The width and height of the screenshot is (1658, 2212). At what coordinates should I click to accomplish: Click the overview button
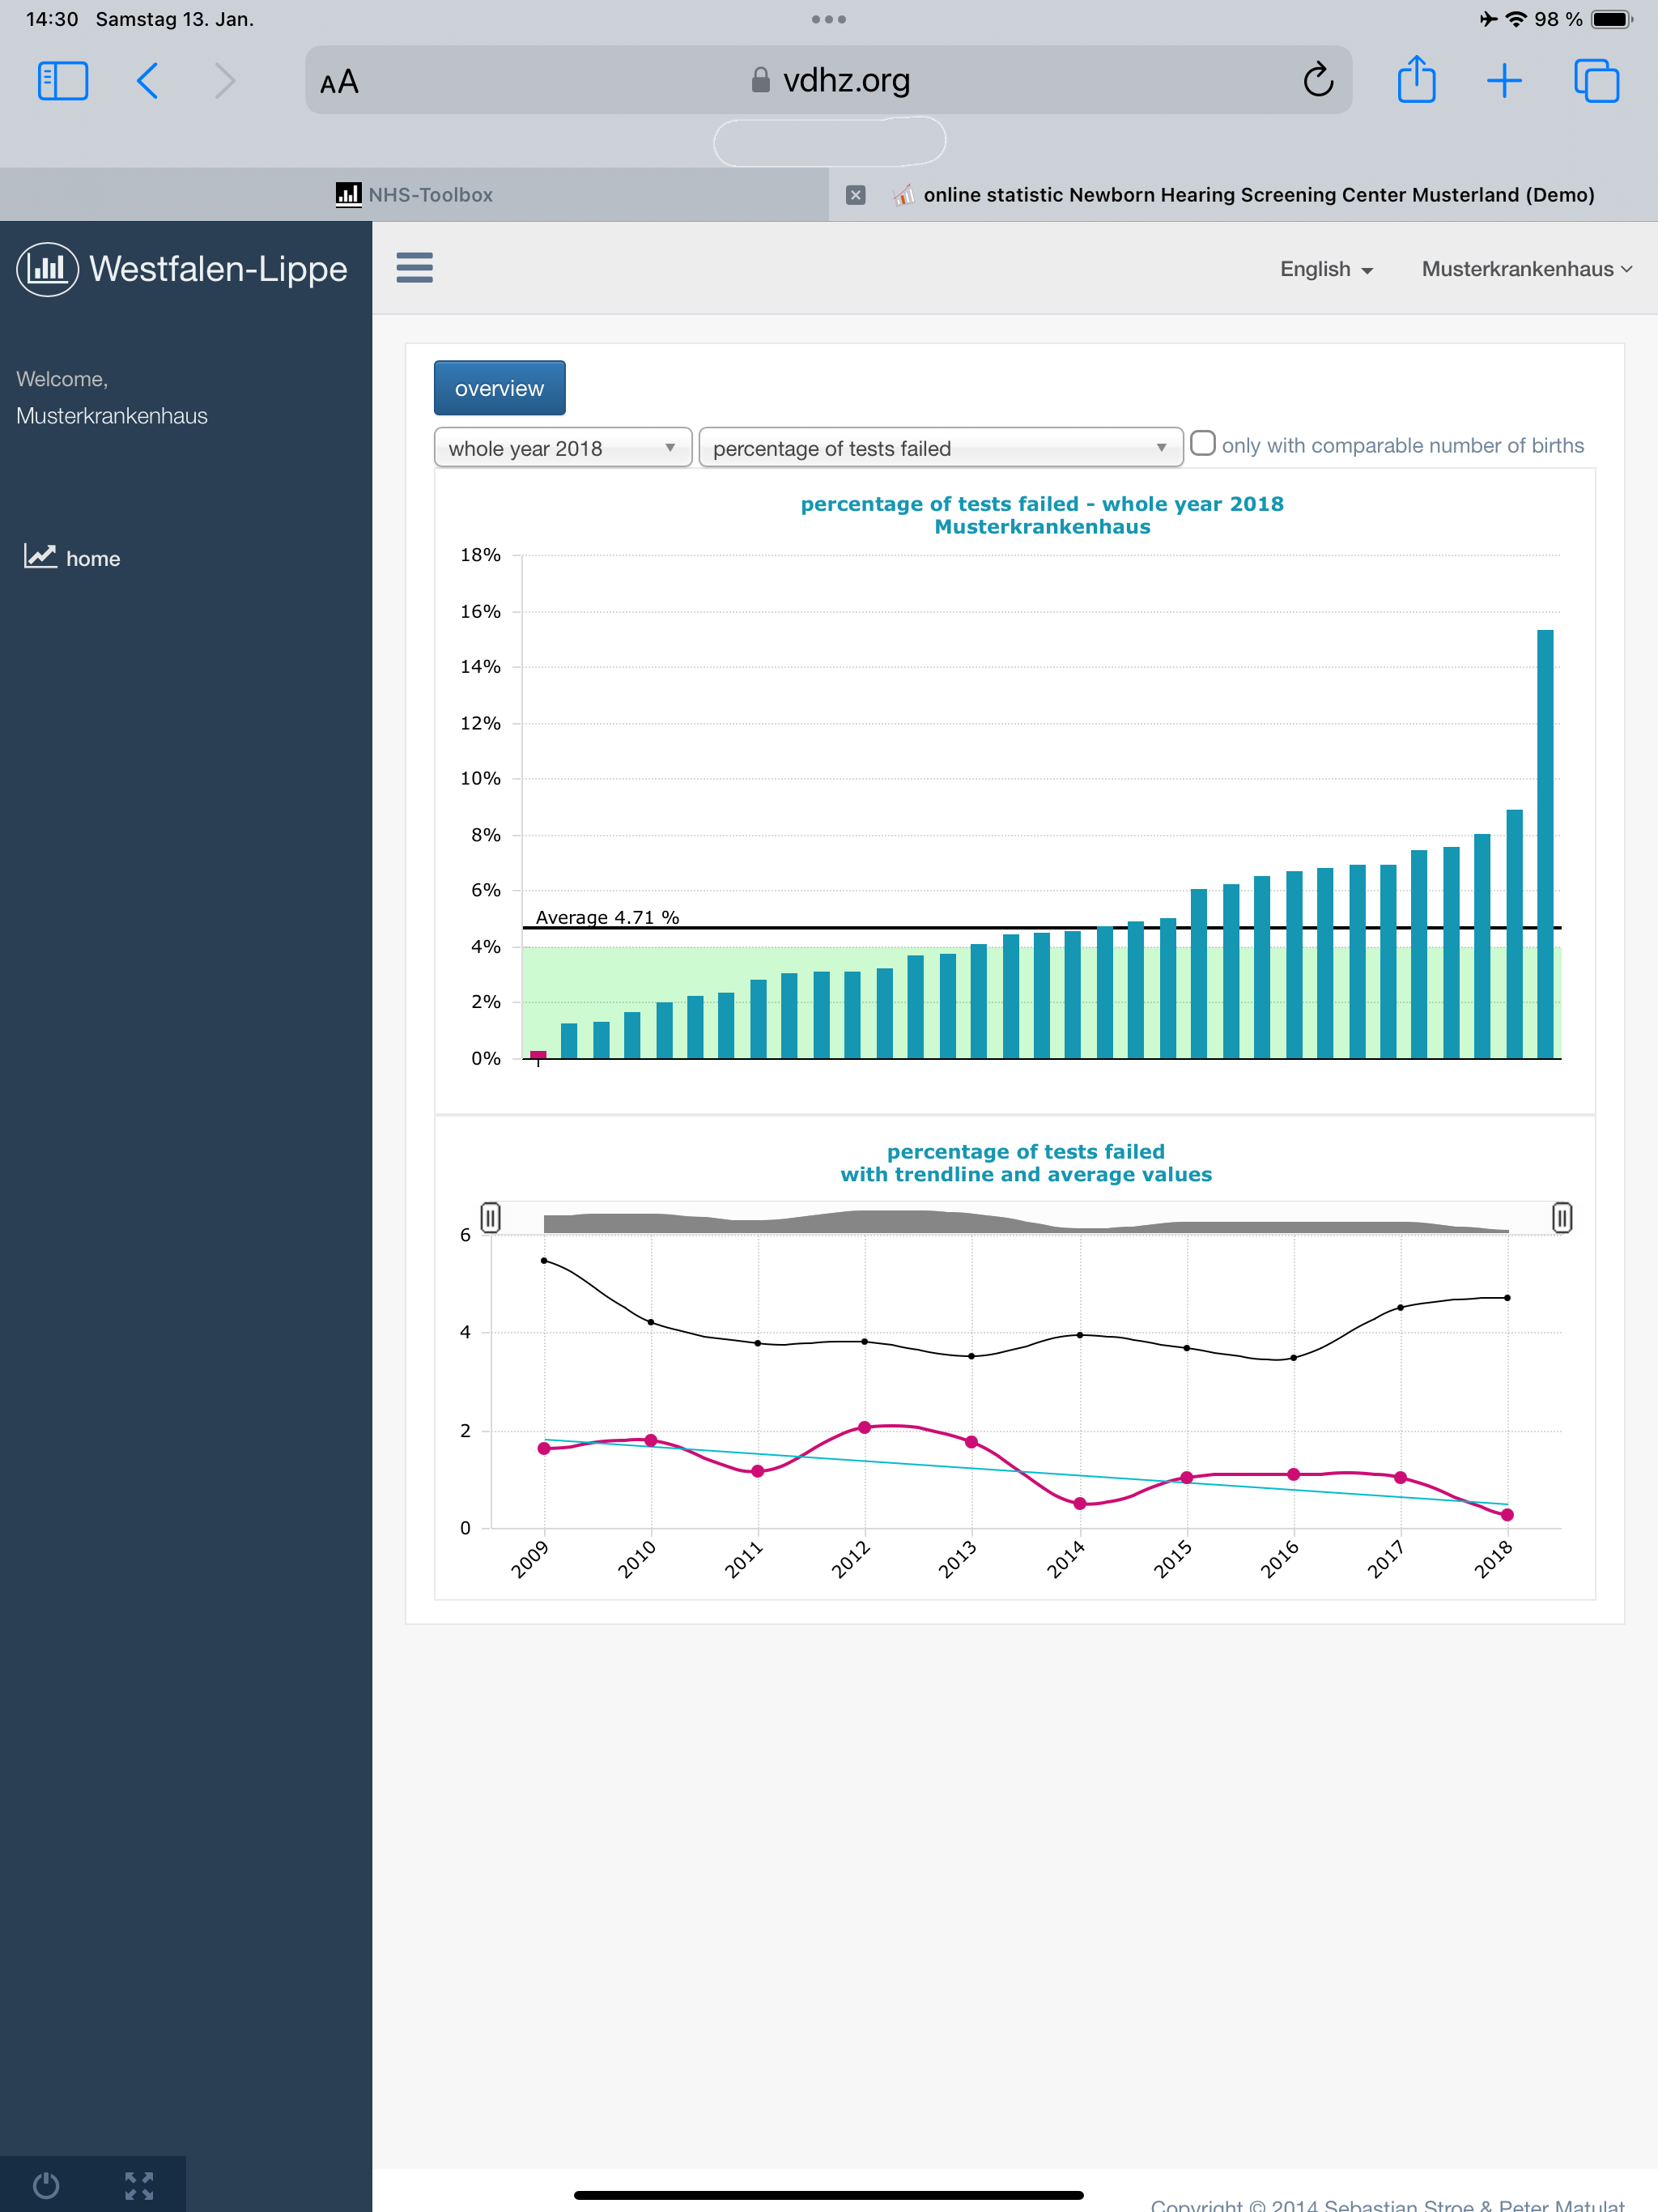click(499, 388)
